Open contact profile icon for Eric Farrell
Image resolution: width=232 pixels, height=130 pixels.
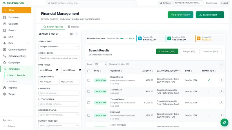221,115
